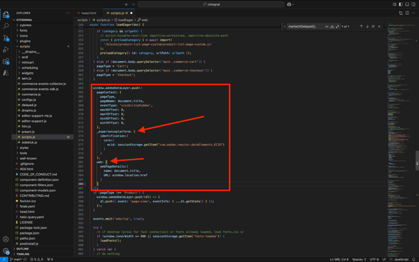Switch to the head.html tab

(88, 13)
